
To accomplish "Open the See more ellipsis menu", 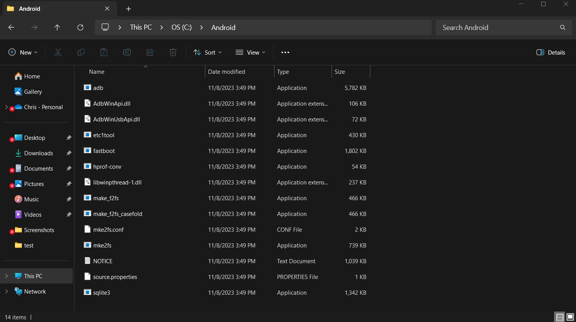I will click(285, 52).
